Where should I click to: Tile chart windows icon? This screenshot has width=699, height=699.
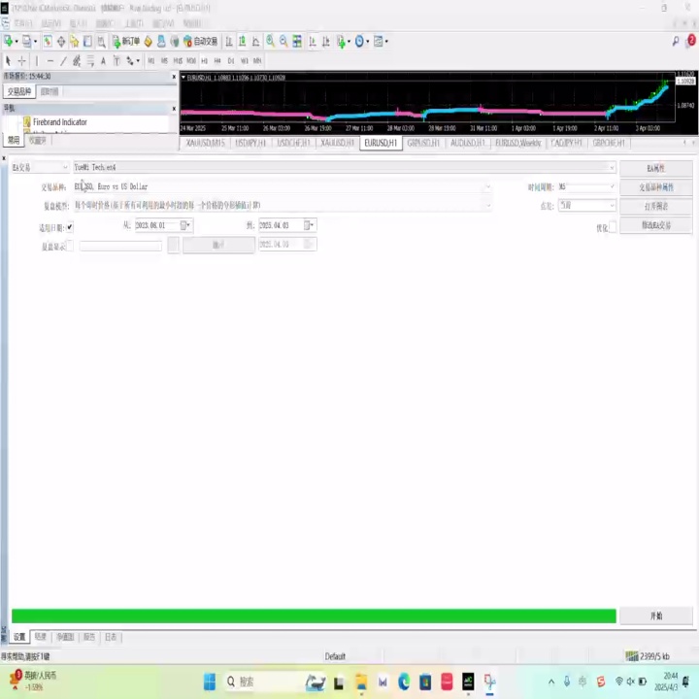pyautogui.click(x=297, y=42)
